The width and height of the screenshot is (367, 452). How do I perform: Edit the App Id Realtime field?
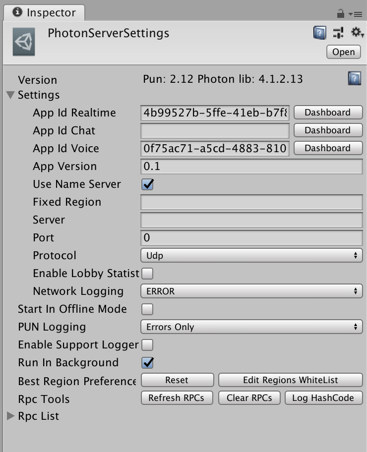coord(215,113)
